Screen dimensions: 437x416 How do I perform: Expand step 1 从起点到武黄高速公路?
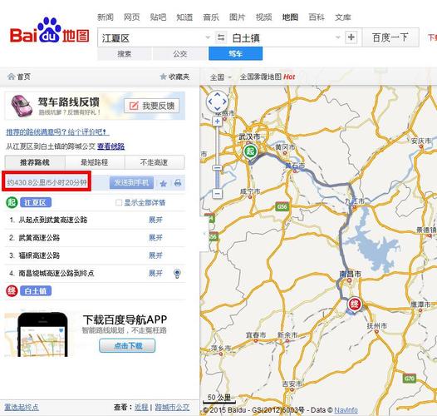pos(155,220)
